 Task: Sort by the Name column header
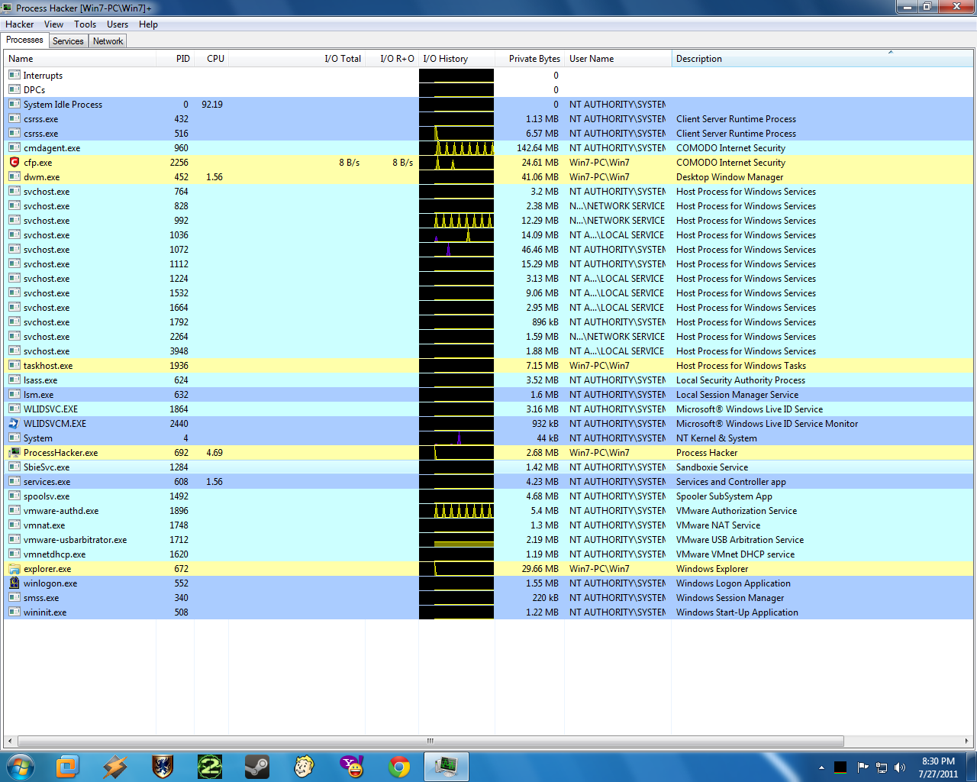coord(80,59)
